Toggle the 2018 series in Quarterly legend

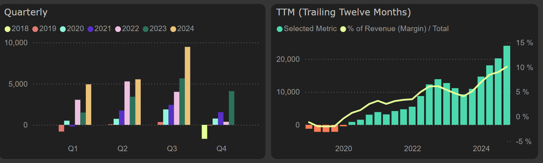[x=17, y=29]
